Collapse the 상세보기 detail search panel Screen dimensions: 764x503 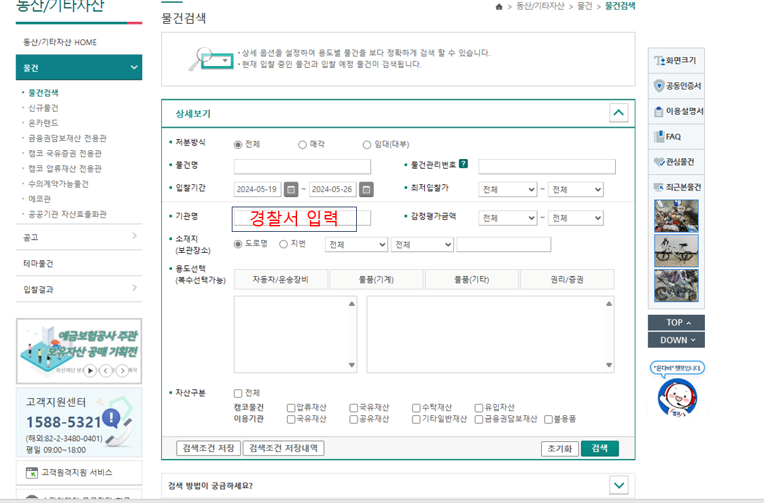tap(618, 113)
